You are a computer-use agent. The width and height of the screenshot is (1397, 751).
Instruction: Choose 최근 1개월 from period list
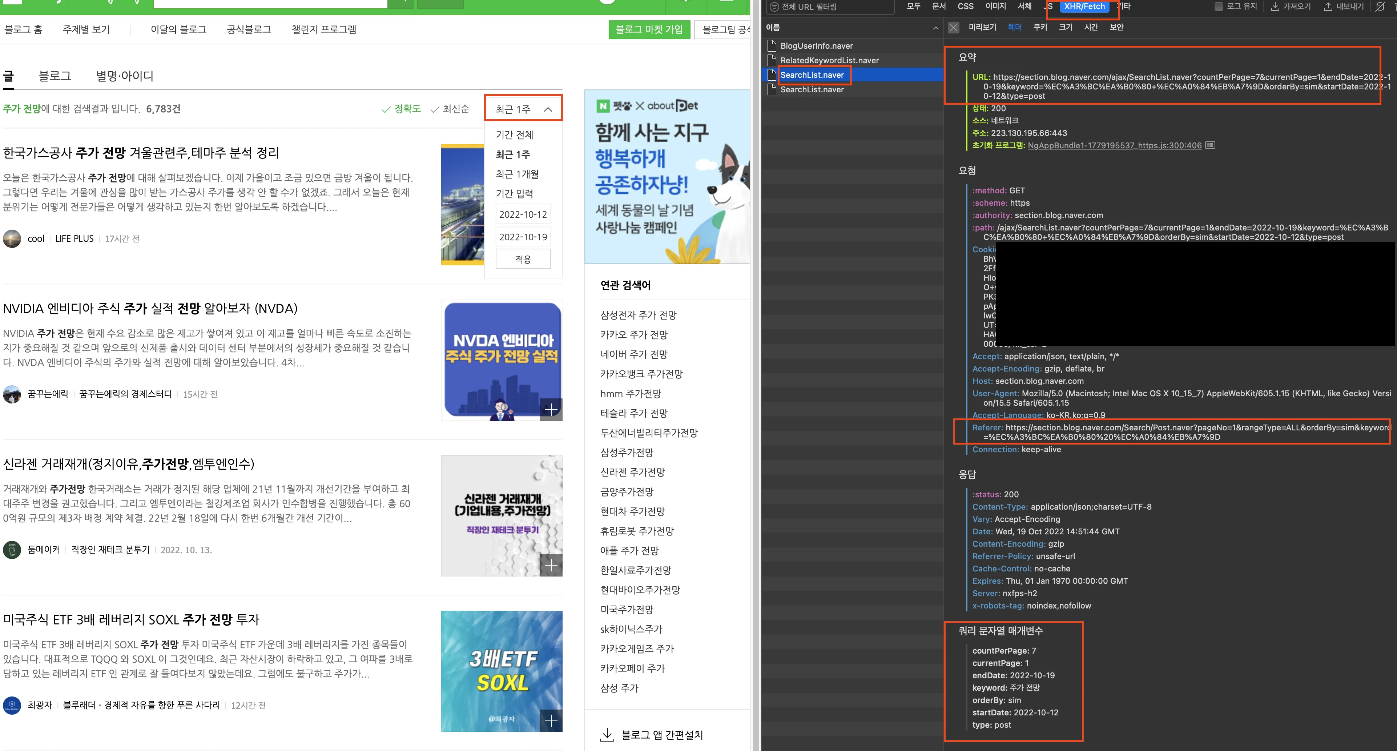(x=517, y=174)
